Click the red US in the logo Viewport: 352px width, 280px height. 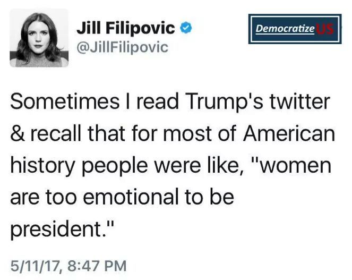coord(324,29)
